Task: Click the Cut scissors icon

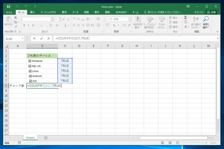Action: [16, 18]
